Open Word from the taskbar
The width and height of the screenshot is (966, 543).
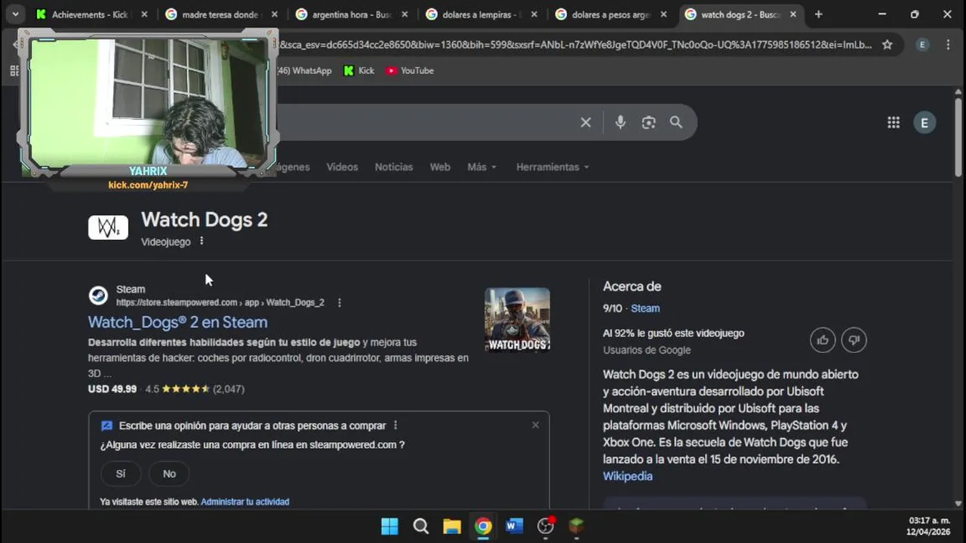(515, 526)
